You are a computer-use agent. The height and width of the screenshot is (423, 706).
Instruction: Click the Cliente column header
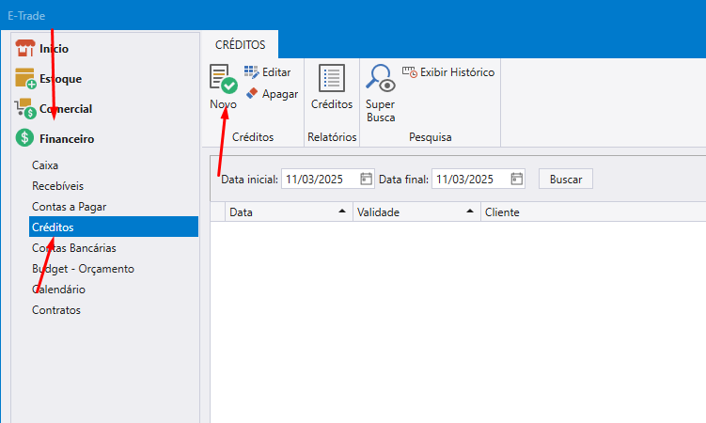click(x=502, y=212)
